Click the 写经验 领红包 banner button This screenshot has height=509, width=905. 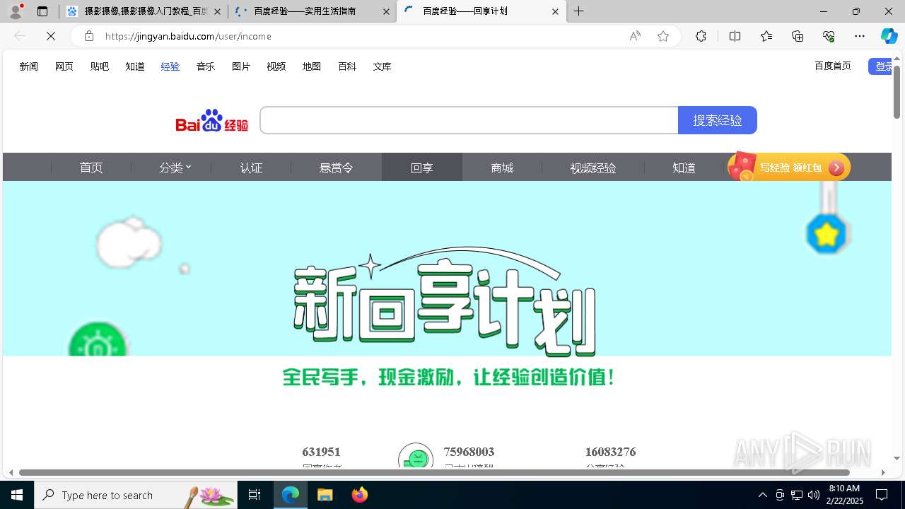click(789, 168)
